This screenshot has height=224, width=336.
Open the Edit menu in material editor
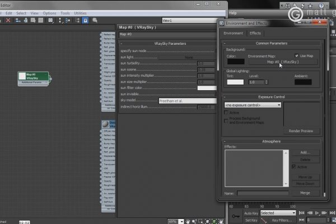(x=9, y=13)
